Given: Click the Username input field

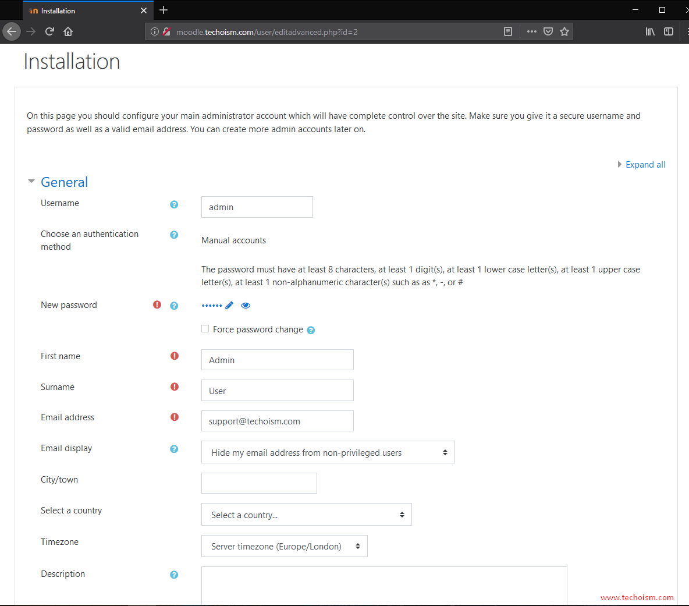Looking at the screenshot, I should pos(257,207).
